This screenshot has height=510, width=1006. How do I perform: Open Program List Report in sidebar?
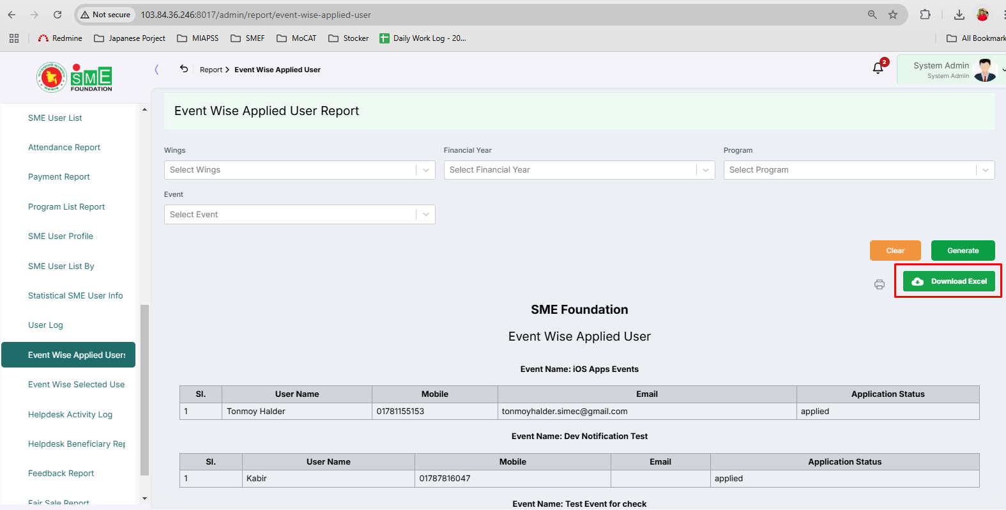tap(66, 207)
